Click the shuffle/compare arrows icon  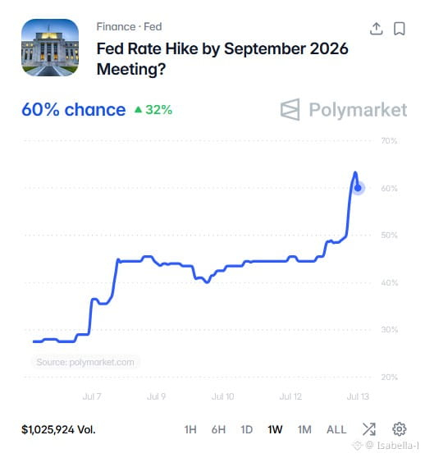pos(369,429)
